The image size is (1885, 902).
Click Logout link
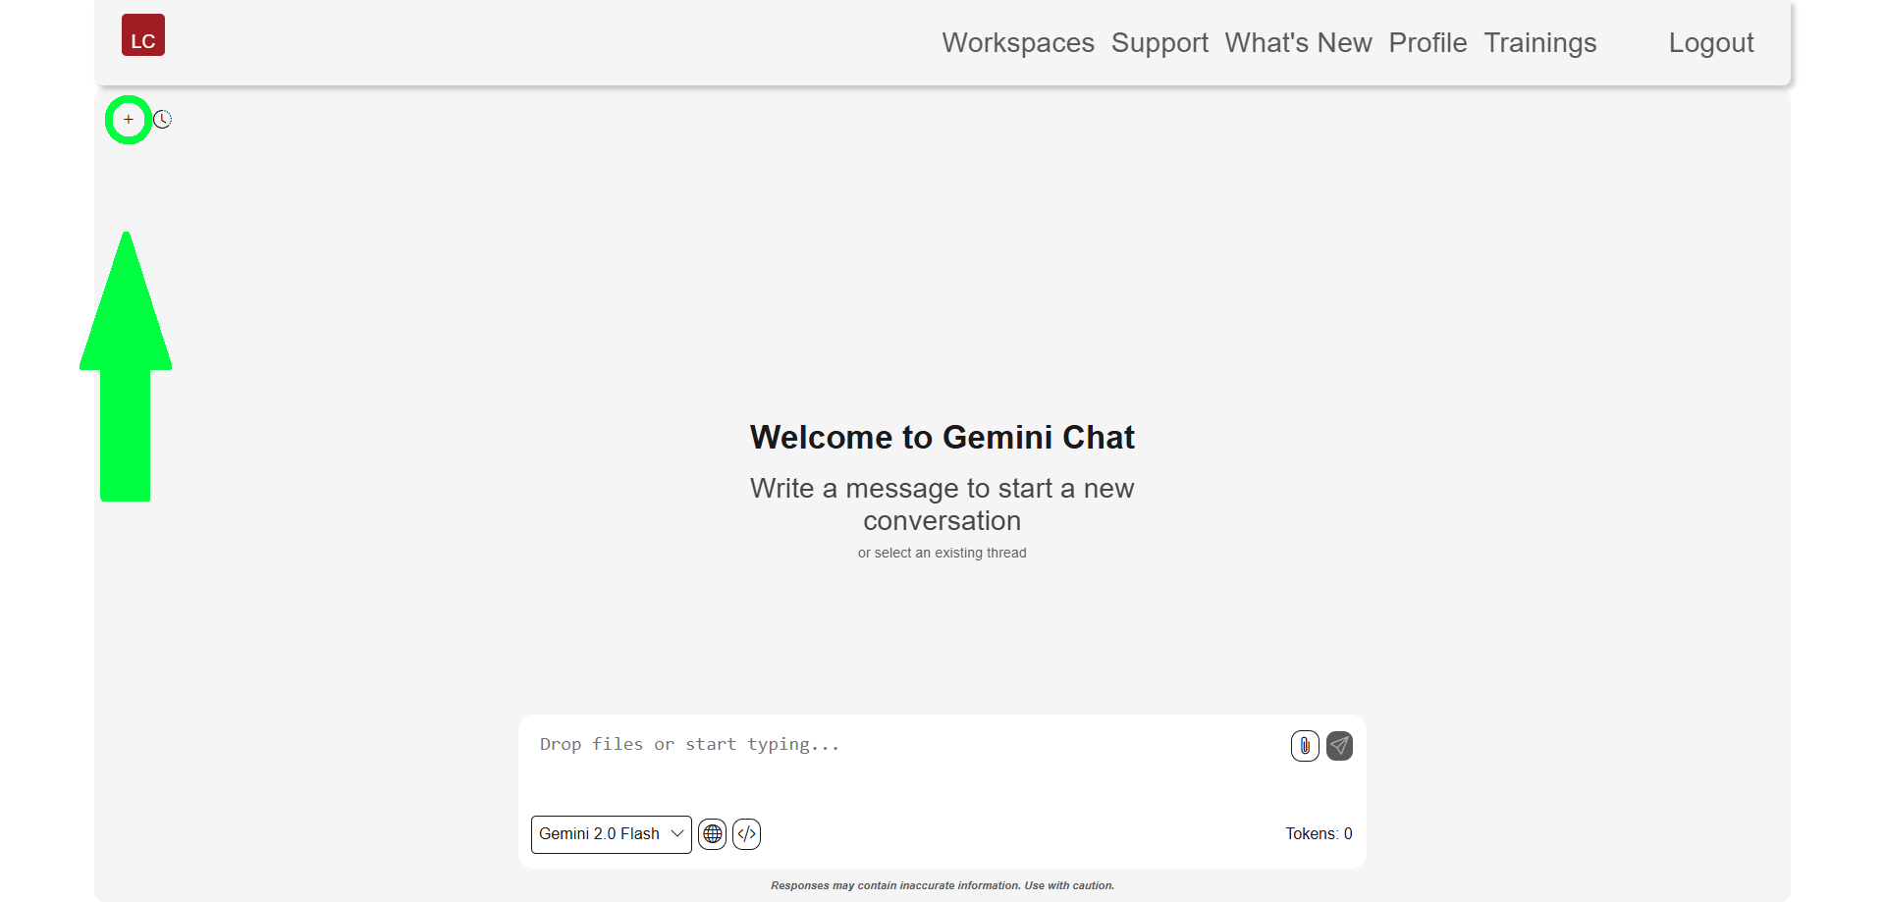1711,43
